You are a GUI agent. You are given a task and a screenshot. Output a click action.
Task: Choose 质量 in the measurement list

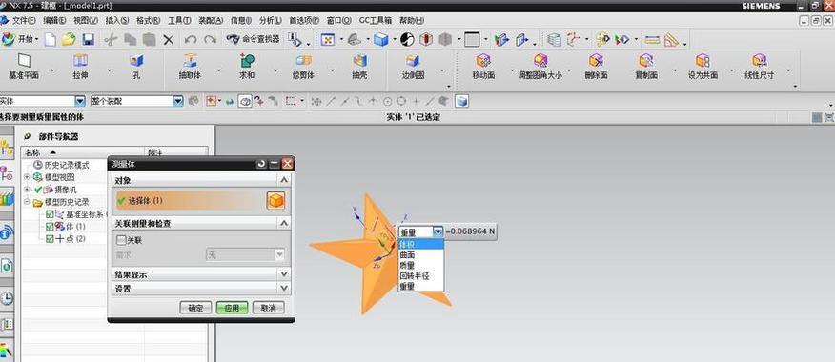(420, 265)
